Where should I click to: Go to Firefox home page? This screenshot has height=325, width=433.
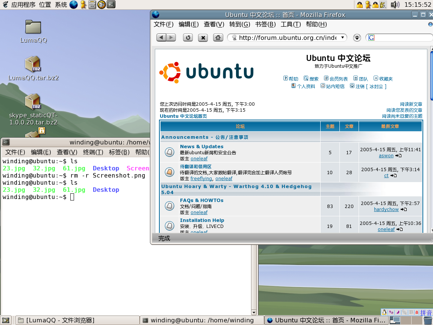coord(218,38)
